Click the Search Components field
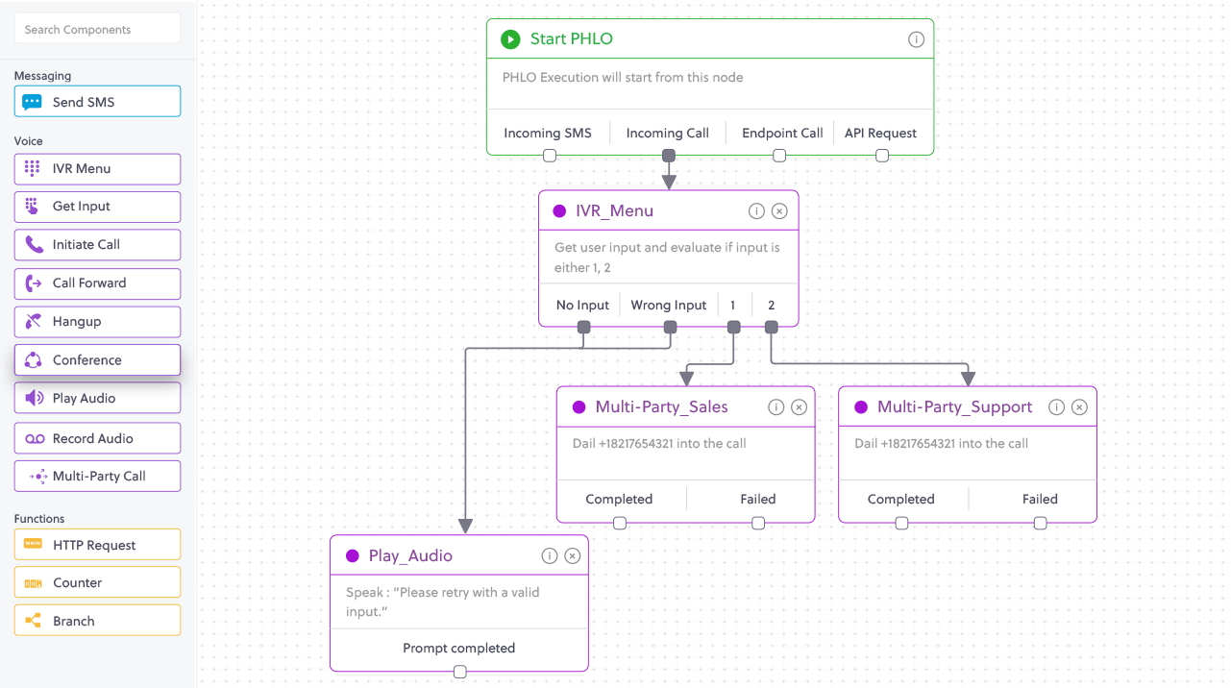 [x=97, y=29]
